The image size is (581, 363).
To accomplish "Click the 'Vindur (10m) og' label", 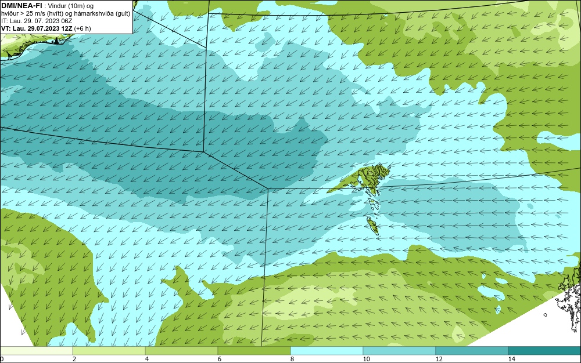I will pos(71,6).
